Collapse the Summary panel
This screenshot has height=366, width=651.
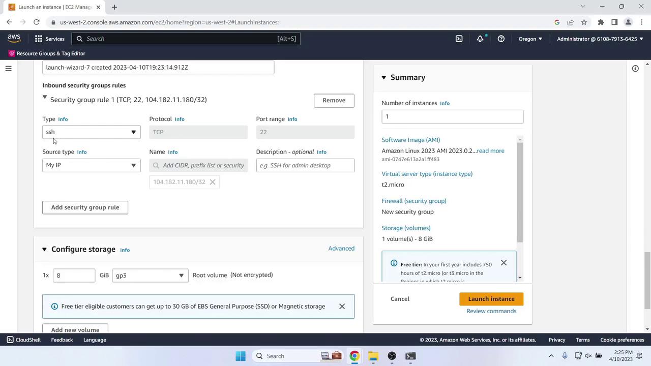tap(384, 77)
